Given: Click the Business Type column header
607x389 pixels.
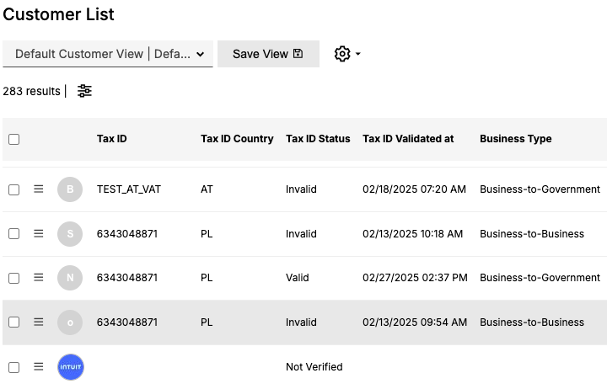Looking at the screenshot, I should pyautogui.click(x=516, y=139).
